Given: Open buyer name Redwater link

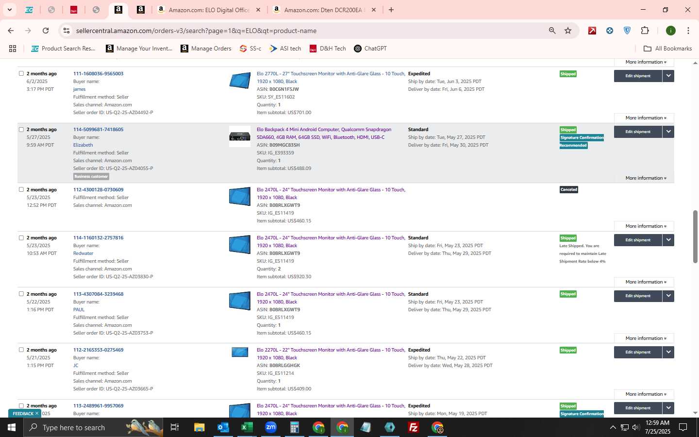Looking at the screenshot, I should (83, 253).
